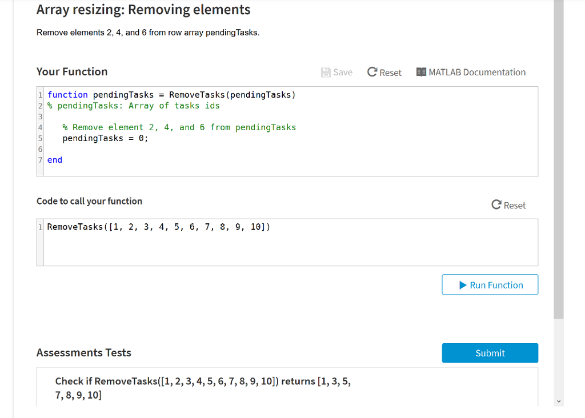Click the 'Your Function' heading
Viewport: 585px width, 418px height.
[x=72, y=72]
